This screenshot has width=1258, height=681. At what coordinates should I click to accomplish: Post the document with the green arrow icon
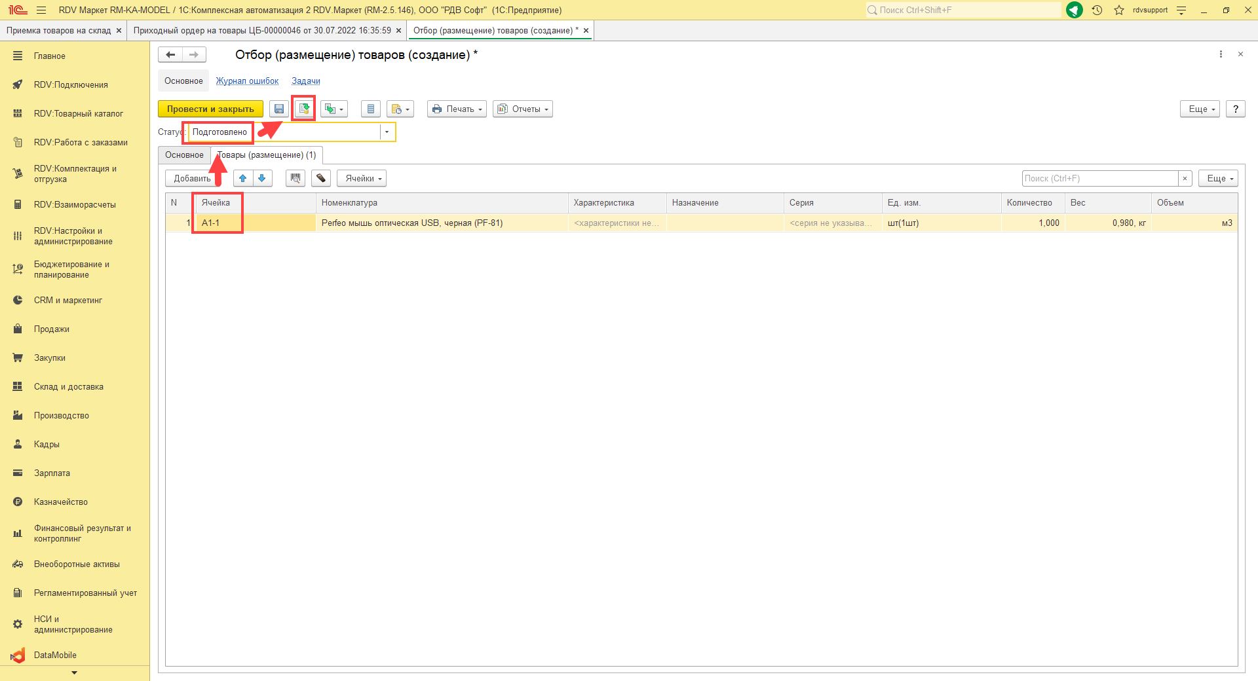304,109
